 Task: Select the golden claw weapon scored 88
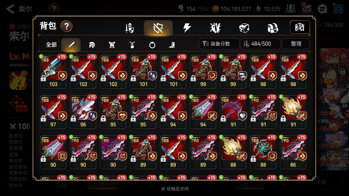pyautogui.click(x=233, y=152)
